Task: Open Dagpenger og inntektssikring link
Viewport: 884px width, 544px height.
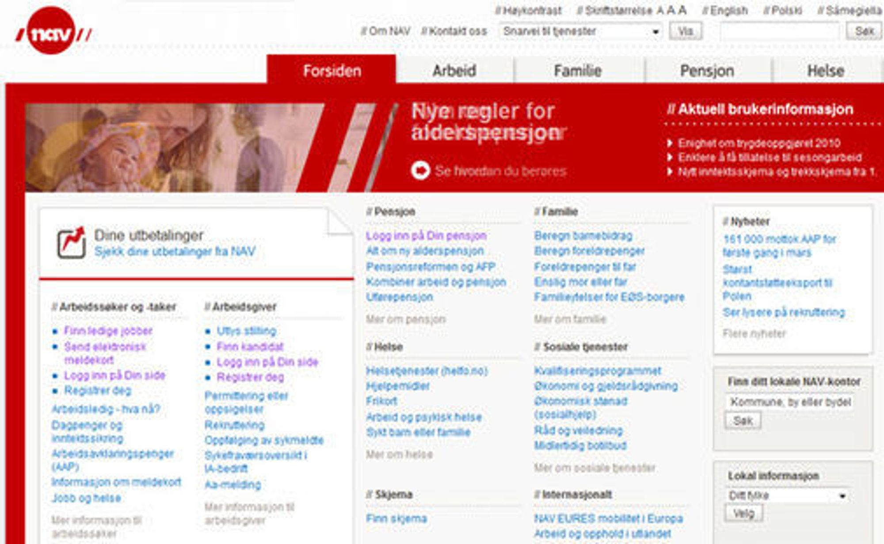Action: click(x=88, y=432)
